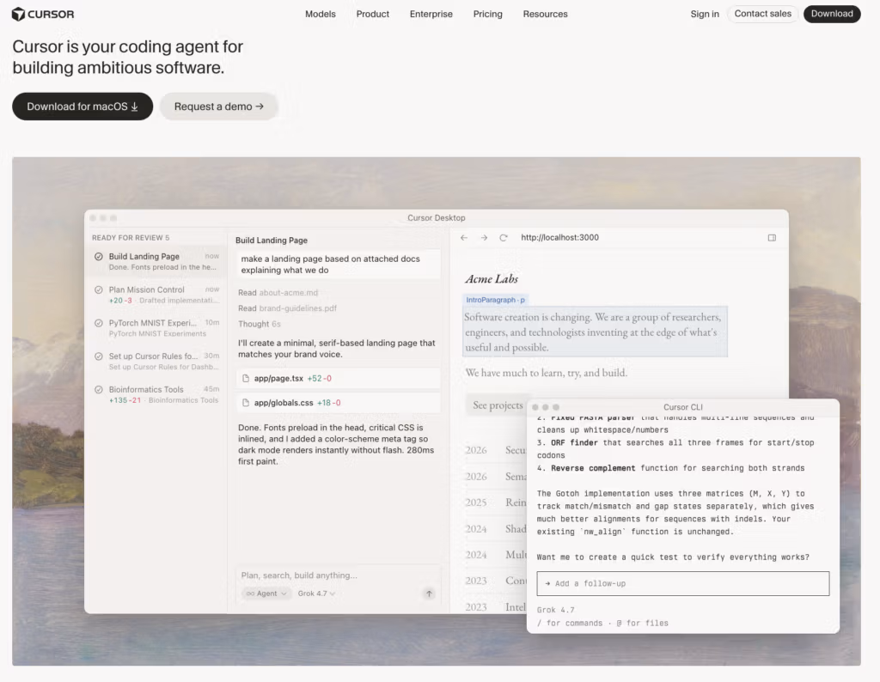Click the Cursor Desktop window title
880x682 pixels.
click(x=436, y=218)
